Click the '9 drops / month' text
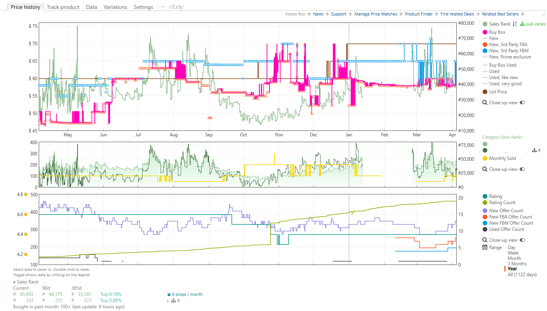Image resolution: width=547 pixels, height=311 pixels. [187, 294]
